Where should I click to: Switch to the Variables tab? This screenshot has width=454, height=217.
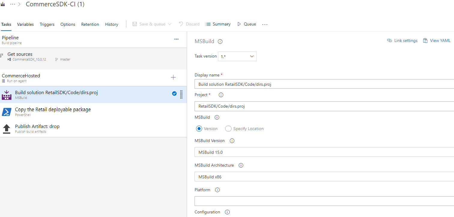click(x=25, y=24)
